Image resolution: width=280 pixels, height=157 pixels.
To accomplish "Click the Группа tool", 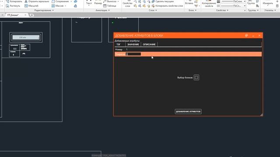I will [x=251, y=3].
